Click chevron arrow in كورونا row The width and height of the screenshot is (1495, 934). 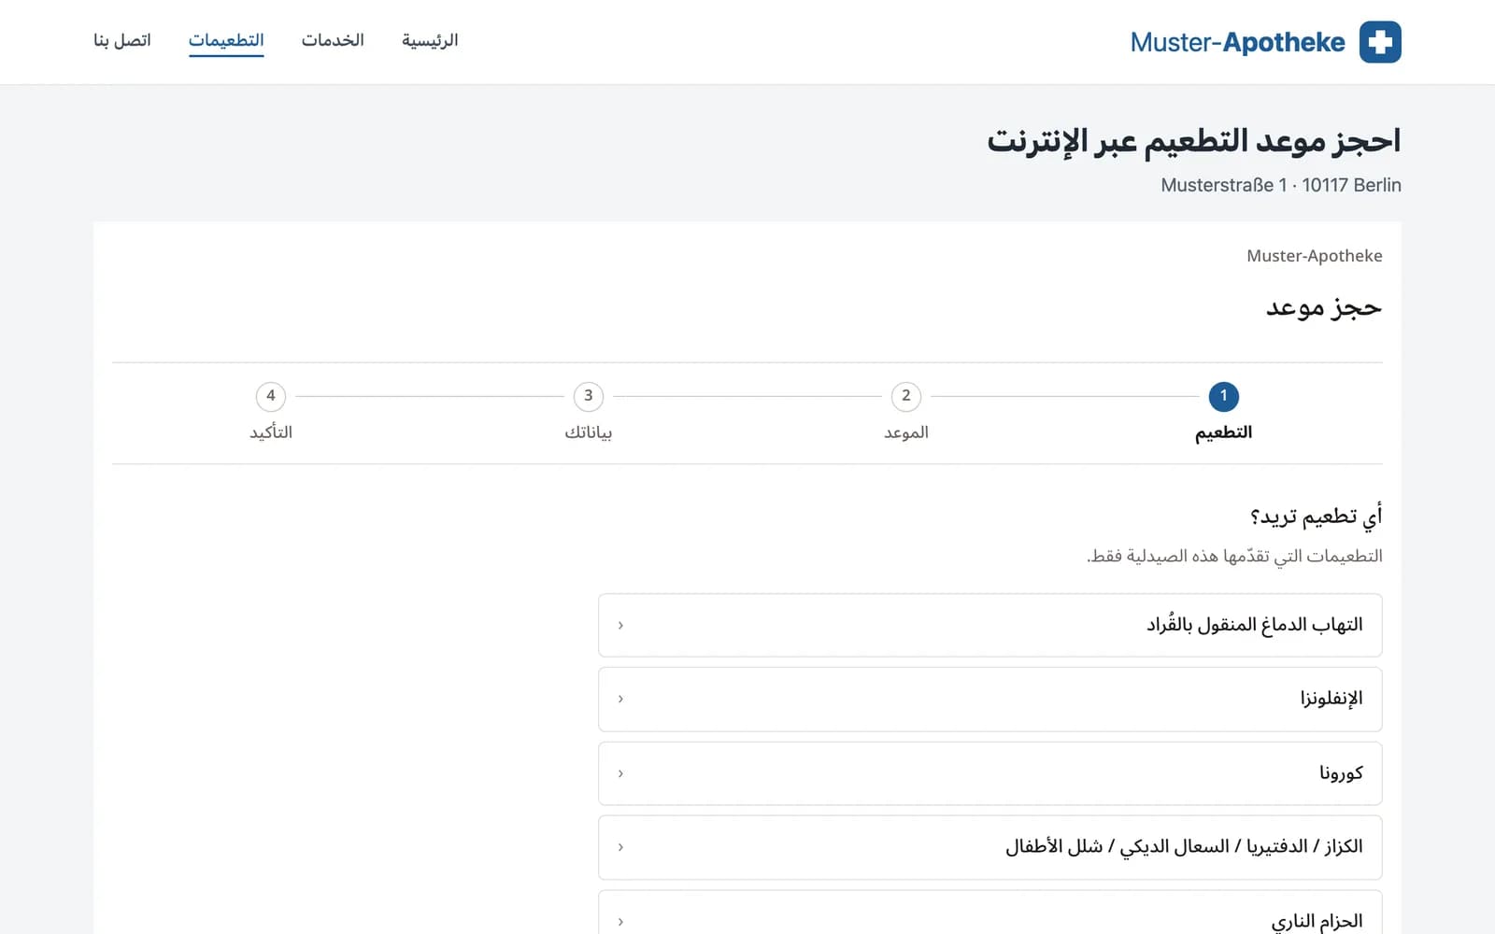[620, 773]
